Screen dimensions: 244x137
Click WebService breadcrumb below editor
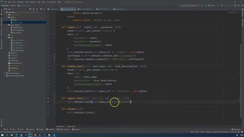(x=60, y=126)
